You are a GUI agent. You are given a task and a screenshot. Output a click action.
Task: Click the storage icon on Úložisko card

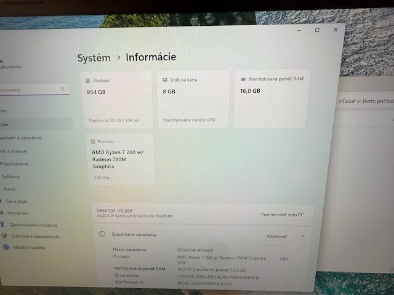coord(88,81)
